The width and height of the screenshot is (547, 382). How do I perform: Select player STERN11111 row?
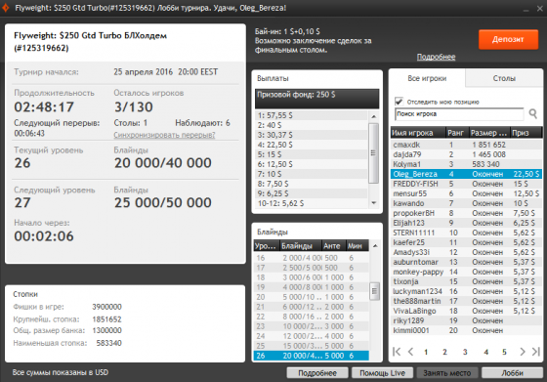coord(466,233)
